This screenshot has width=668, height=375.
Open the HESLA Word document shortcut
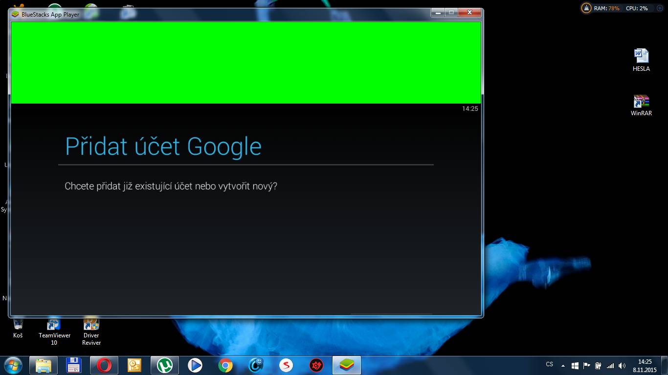641,60
